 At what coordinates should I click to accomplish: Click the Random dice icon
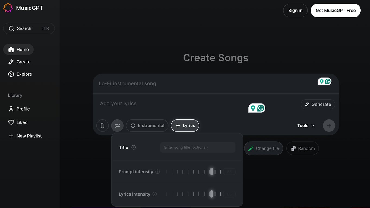pyautogui.click(x=293, y=148)
